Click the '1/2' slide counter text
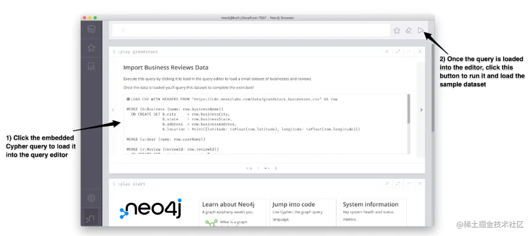This screenshot has height=236, width=531. pos(249,168)
